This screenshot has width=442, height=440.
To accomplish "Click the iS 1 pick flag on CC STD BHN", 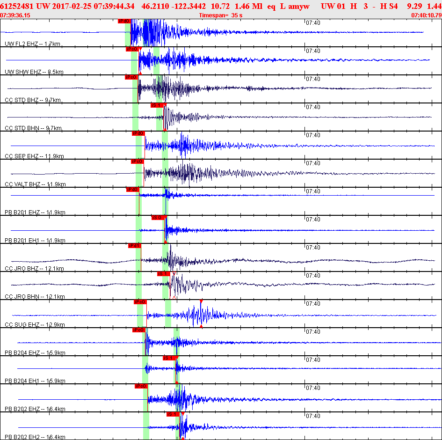I will click(157, 105).
